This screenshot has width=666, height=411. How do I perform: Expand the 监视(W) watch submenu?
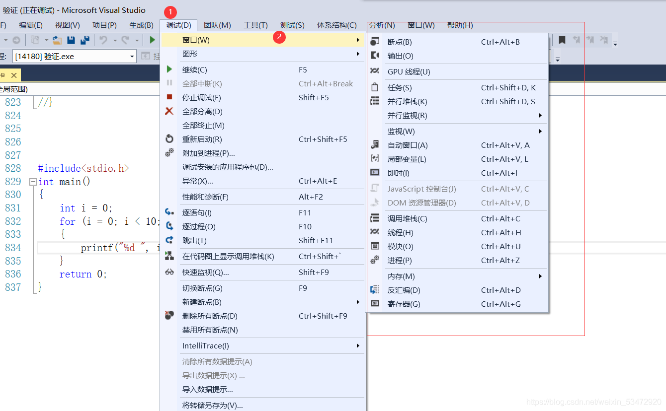pos(457,132)
